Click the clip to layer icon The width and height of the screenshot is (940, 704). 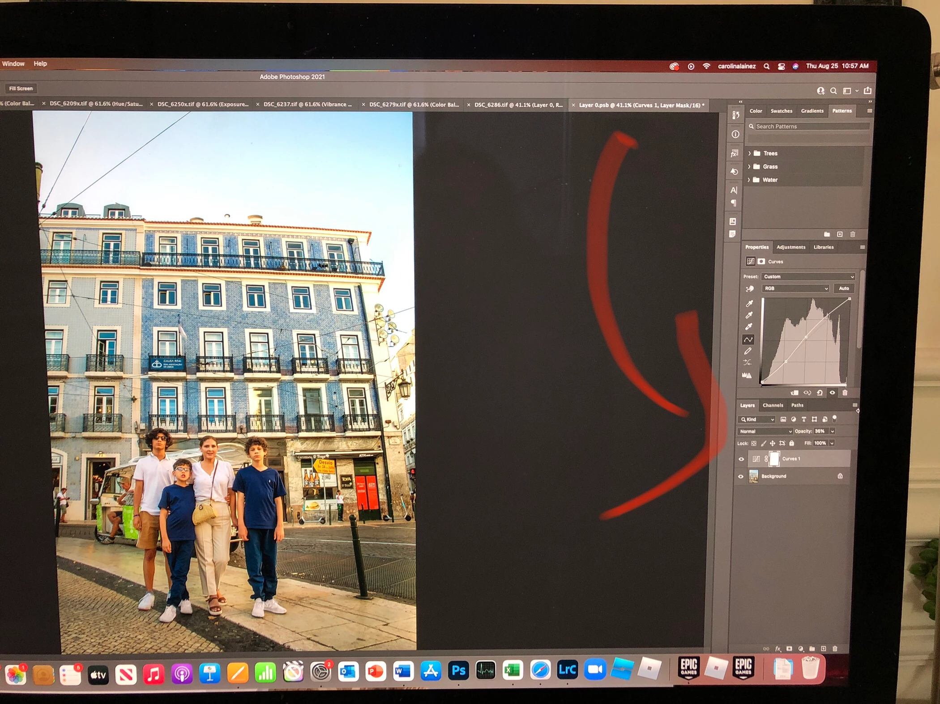pos(795,393)
